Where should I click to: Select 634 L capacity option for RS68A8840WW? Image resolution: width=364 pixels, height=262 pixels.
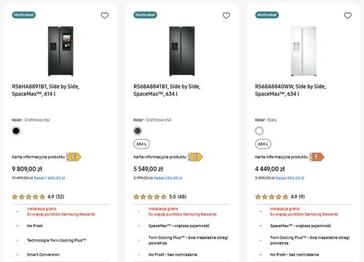(x=263, y=144)
